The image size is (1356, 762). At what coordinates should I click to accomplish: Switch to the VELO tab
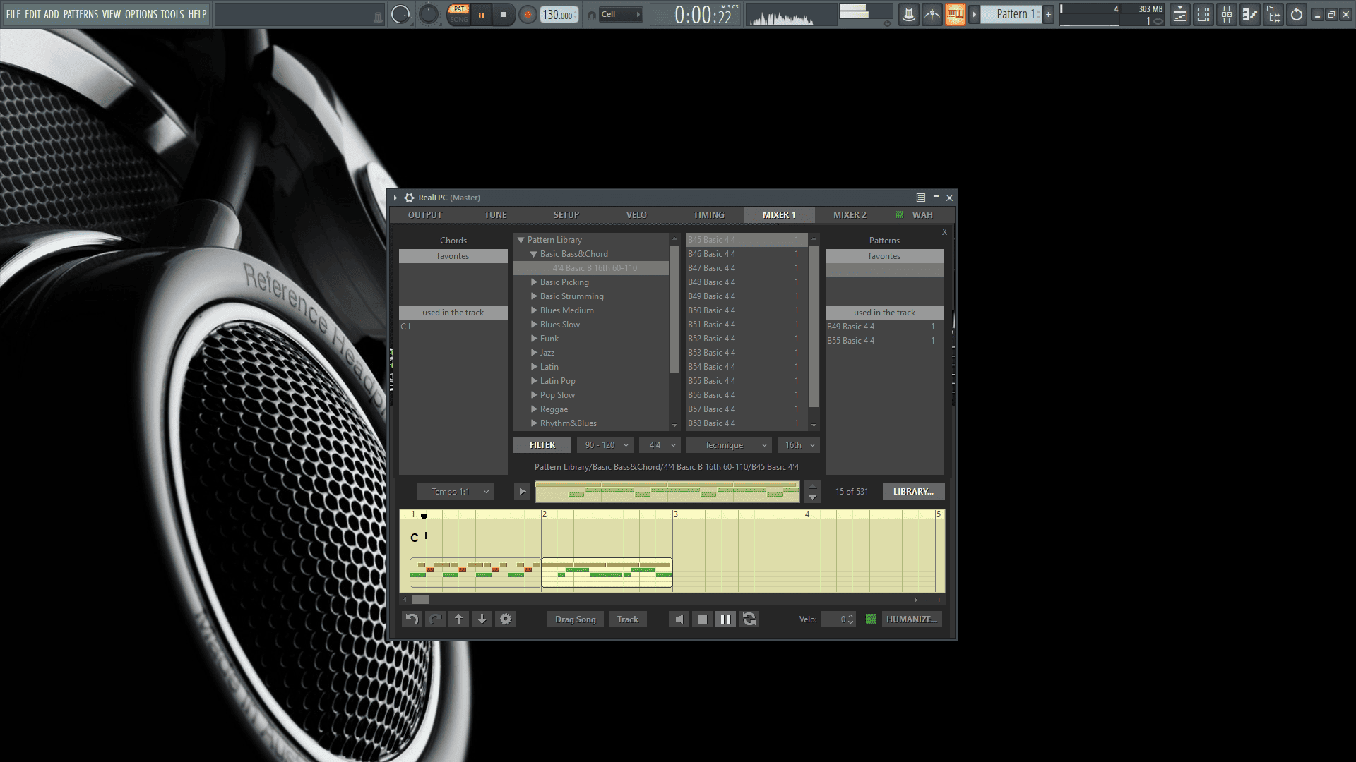click(x=636, y=214)
